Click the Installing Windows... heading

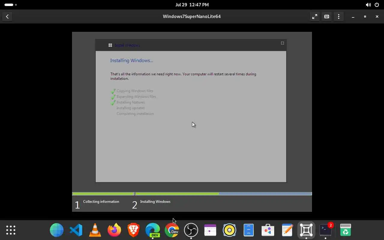tap(131, 61)
